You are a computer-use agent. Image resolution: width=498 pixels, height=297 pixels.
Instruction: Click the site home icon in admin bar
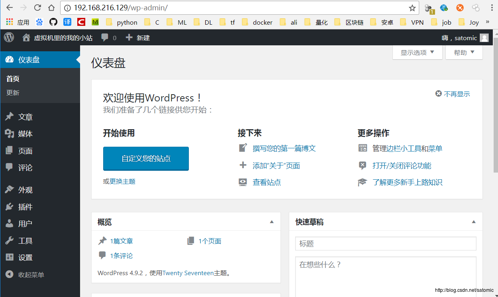click(x=26, y=38)
